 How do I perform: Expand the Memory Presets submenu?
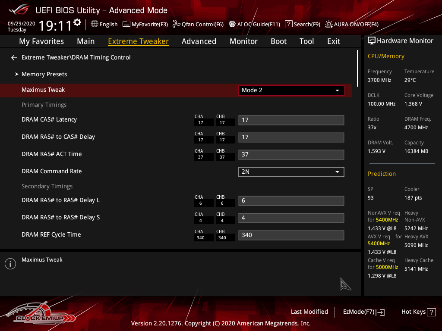(x=44, y=74)
